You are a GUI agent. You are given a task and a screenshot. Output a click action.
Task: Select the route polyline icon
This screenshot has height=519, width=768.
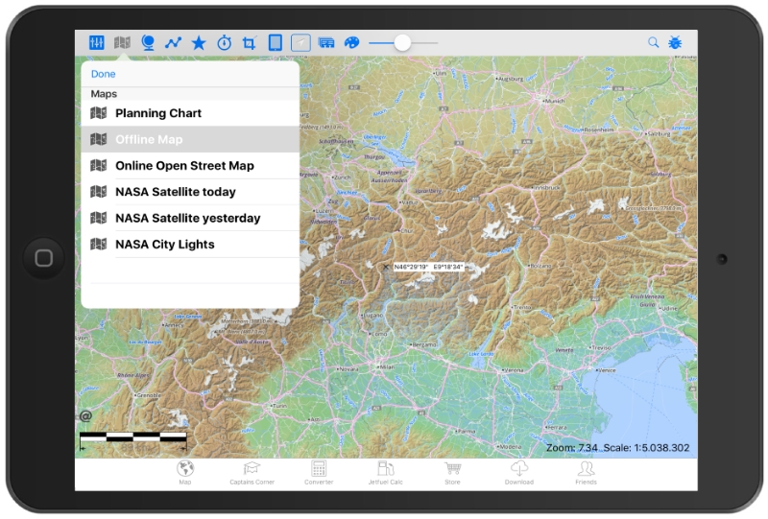tap(173, 43)
